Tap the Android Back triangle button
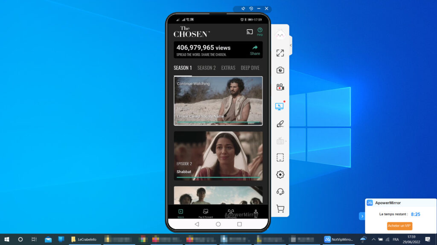Image resolution: width=437 pixels, height=245 pixels. pyautogui.click(x=197, y=224)
